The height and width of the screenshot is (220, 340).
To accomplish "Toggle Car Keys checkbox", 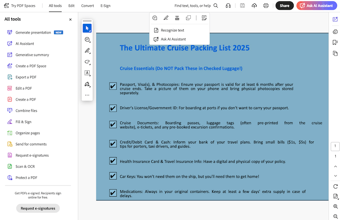I will coord(113,176).
